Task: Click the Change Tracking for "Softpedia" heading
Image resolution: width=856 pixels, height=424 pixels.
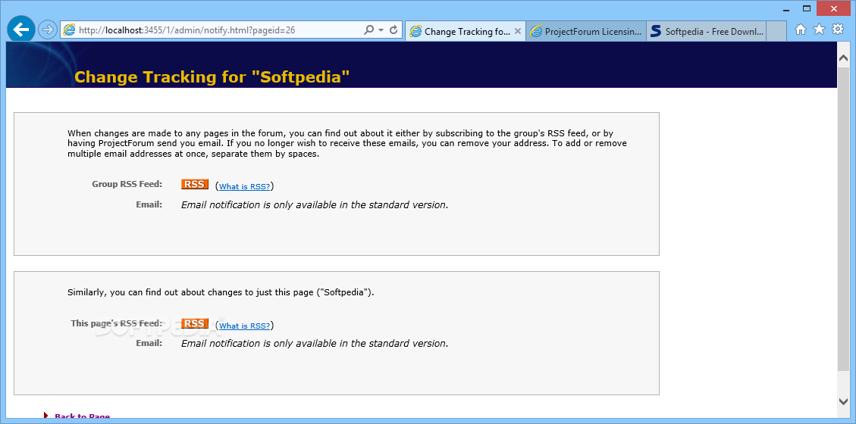Action: pyautogui.click(x=212, y=76)
